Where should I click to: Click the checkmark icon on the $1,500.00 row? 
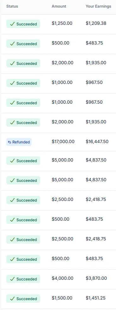click(12, 299)
